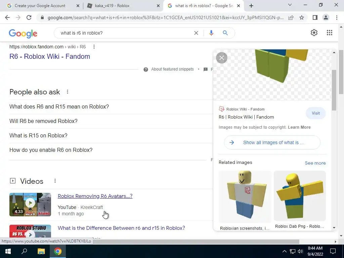The height and width of the screenshot is (258, 344).
Task: Click the padlock site info icon
Action: 42,17
